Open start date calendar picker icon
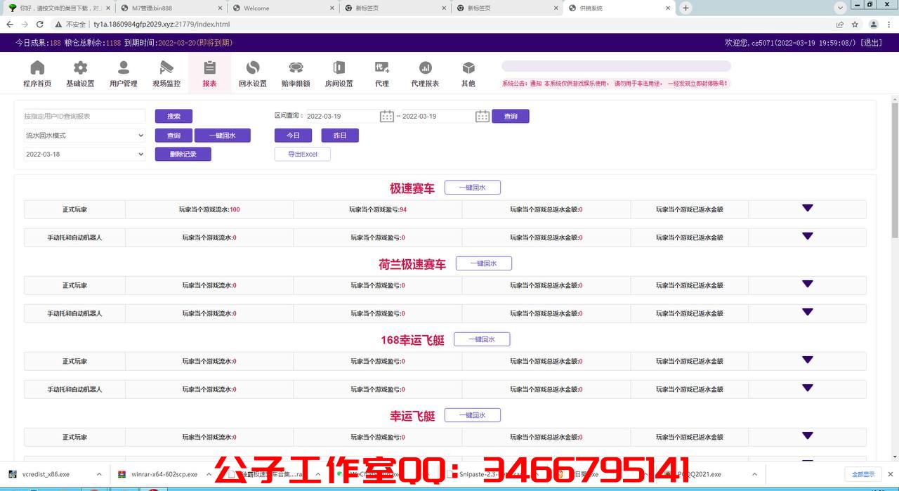Viewport: 899px width, 491px height. pos(387,116)
